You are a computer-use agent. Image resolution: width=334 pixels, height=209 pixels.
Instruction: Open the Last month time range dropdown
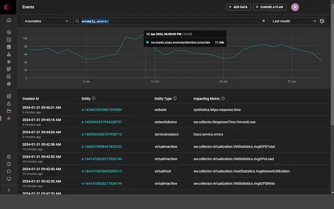tap(294, 21)
